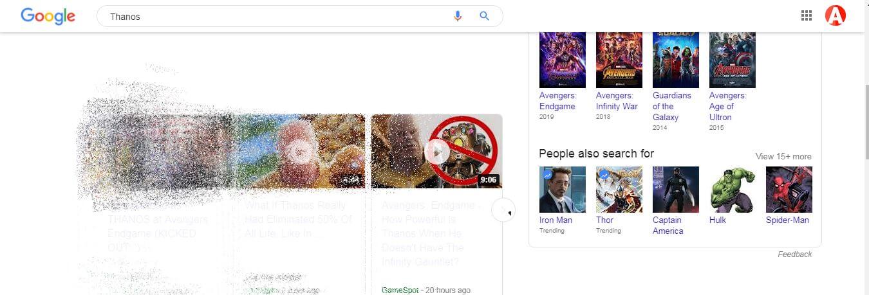Open the account profile avatar
This screenshot has height=295, width=869.
click(836, 16)
